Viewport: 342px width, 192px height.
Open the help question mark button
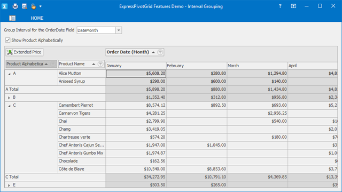pyautogui.click(x=280, y=6)
